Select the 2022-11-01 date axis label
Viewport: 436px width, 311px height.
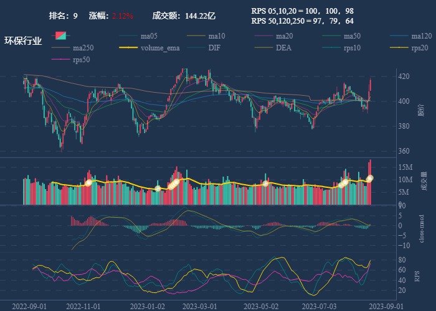83,306
